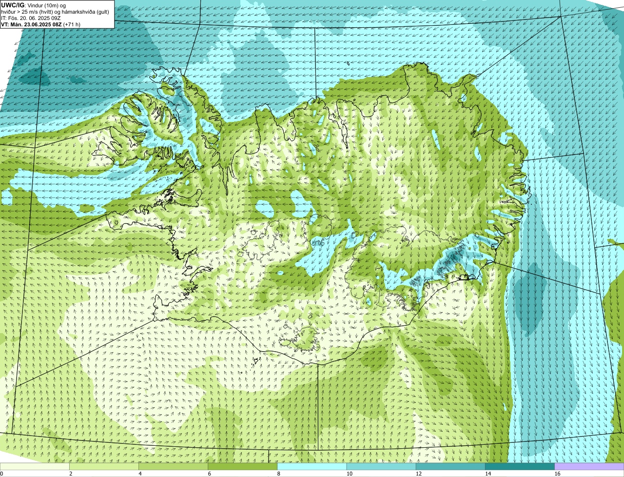Click the purple legend swatch above 16 m/s
Screen dimensions: 624x477
589,466
